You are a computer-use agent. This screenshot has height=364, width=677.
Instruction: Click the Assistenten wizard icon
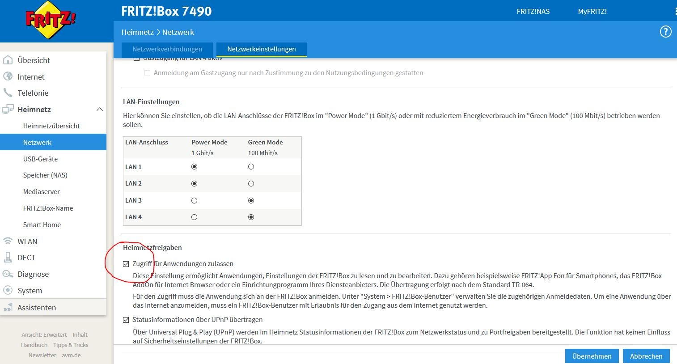point(8,307)
